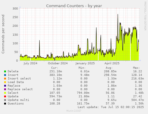Click the 150 y-axis tick label

tap(15, 35)
